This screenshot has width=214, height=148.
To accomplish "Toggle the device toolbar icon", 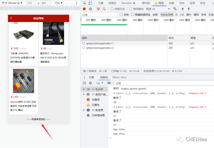I will (90, 3).
